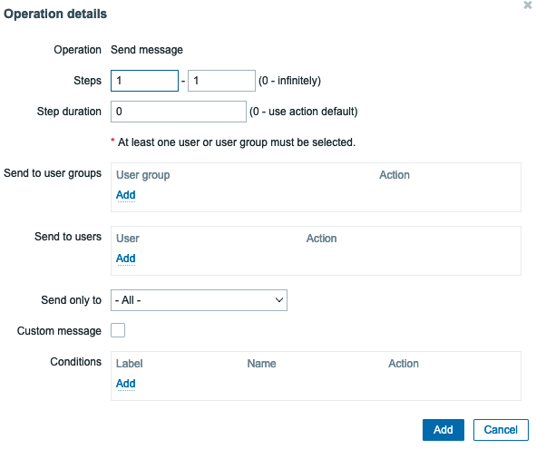Click the 'Operation details' title
This screenshot has height=449, width=536.
(55, 14)
